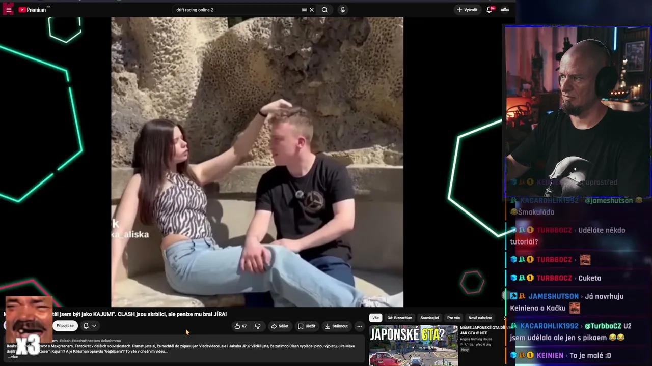Open the JAPONSKÉ GTA video thumbnail
The image size is (652, 366).
413,346
